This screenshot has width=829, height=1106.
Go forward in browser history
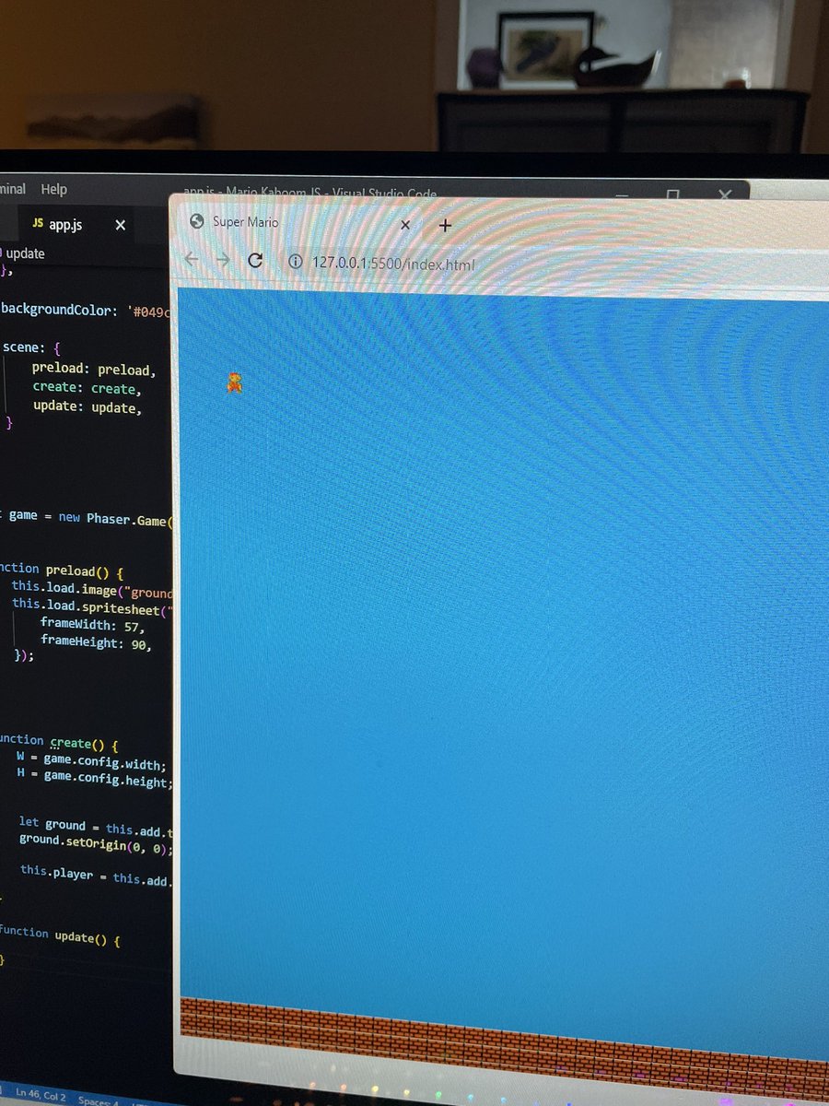pos(222,260)
